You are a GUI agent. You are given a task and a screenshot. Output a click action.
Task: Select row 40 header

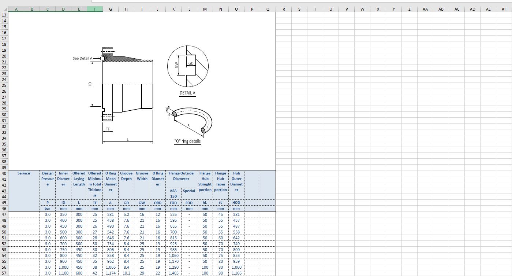4,173
